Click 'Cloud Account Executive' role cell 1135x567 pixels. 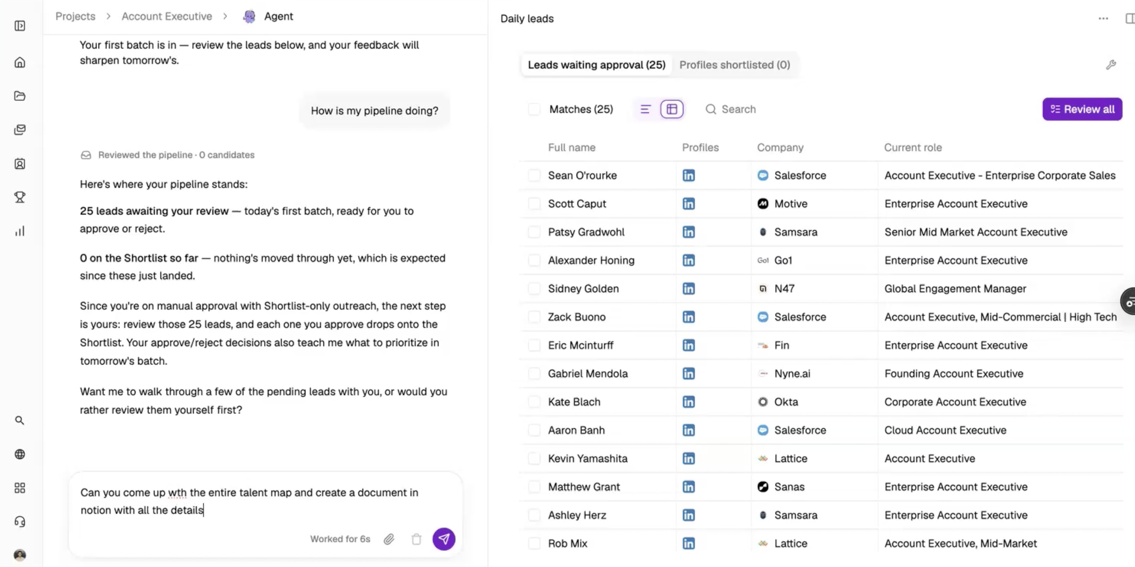(945, 430)
